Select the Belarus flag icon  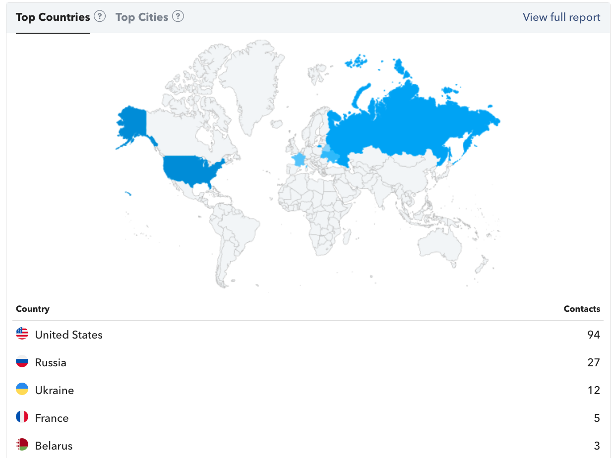22,445
